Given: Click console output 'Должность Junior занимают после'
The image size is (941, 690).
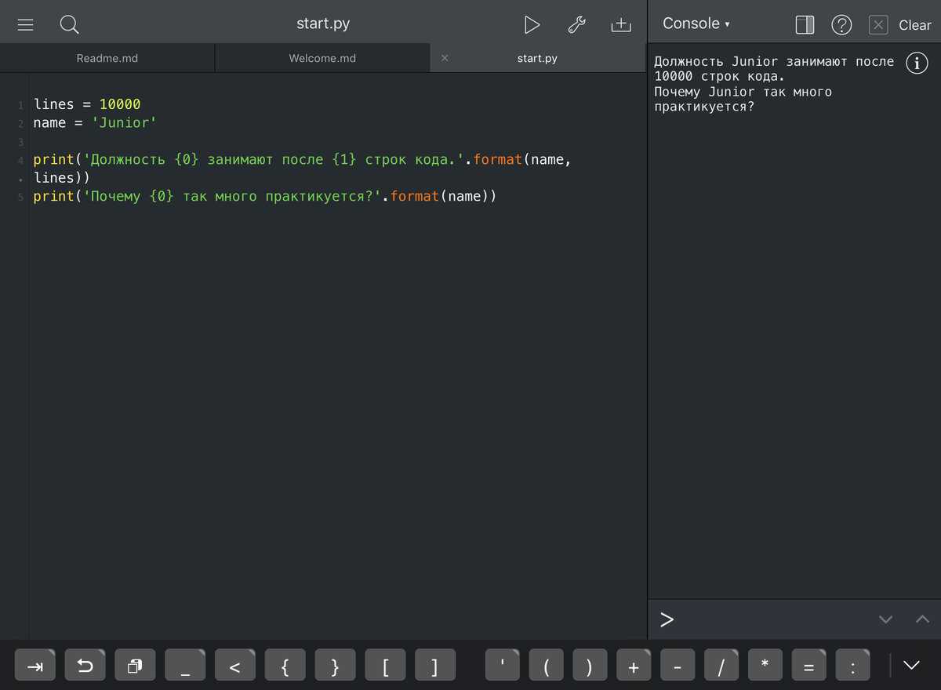Looking at the screenshot, I should coord(774,61).
